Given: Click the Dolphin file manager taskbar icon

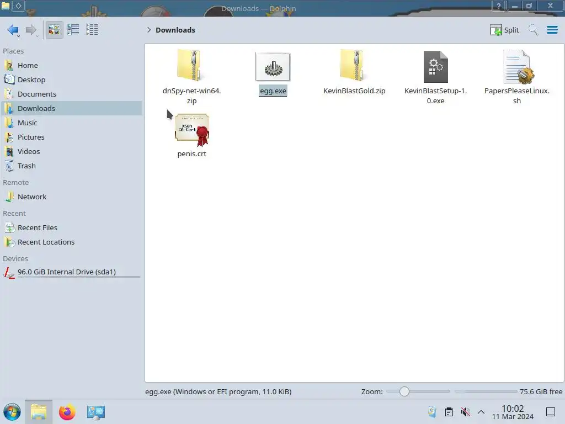Looking at the screenshot, I should [39, 412].
